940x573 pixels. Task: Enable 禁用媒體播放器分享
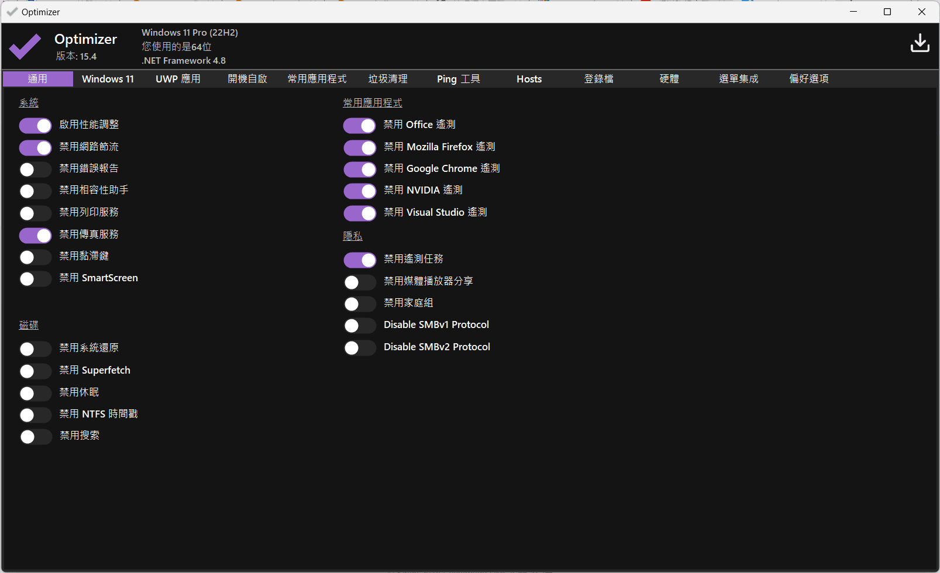(359, 282)
